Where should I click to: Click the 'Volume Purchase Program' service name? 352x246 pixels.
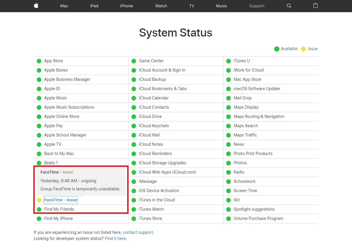coord(258,218)
